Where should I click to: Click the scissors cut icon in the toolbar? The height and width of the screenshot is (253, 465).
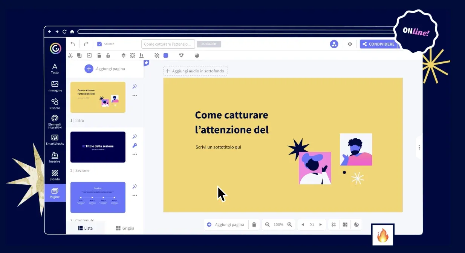(x=70, y=55)
